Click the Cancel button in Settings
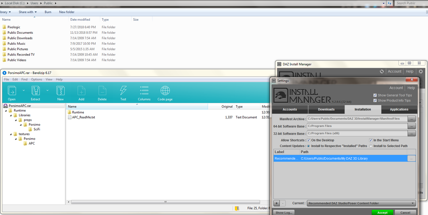Image resolution: width=428 pixels, height=215 pixels. 405,212
